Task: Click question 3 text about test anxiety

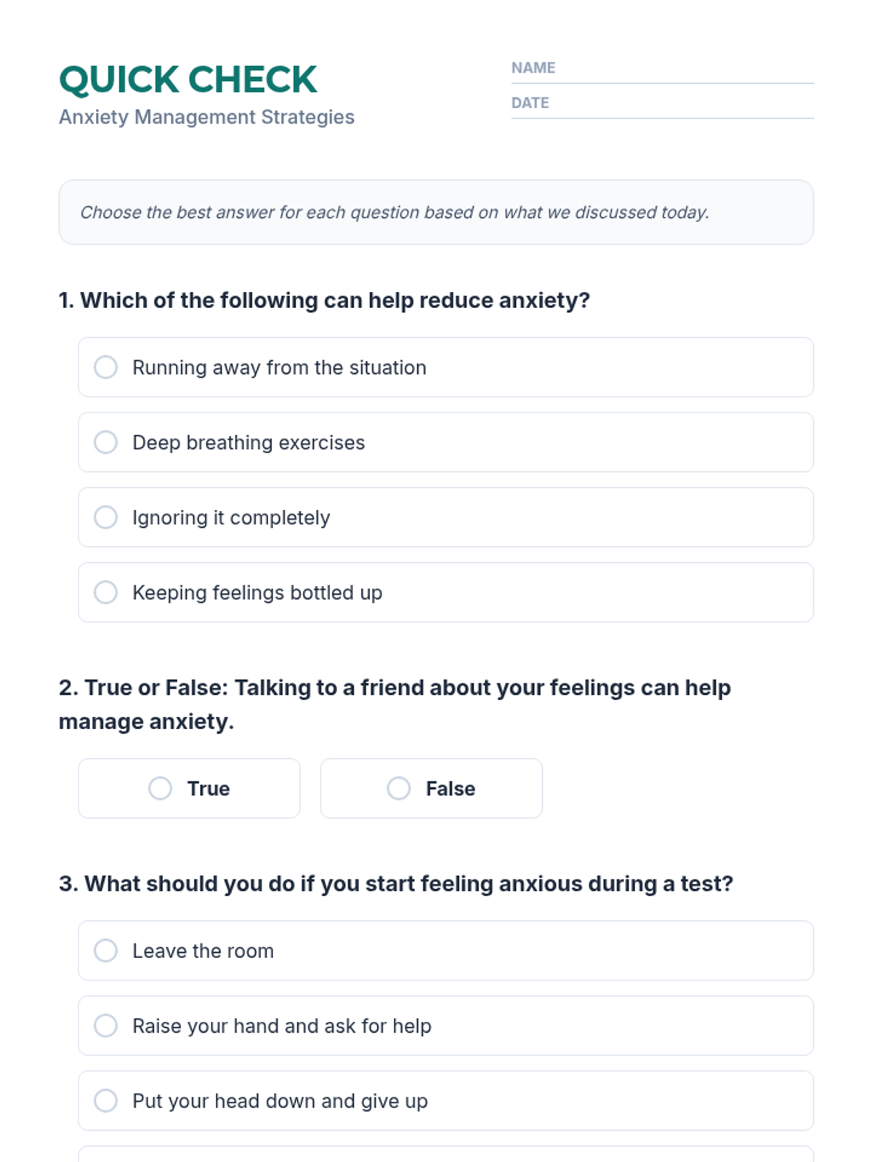Action: coord(396,884)
